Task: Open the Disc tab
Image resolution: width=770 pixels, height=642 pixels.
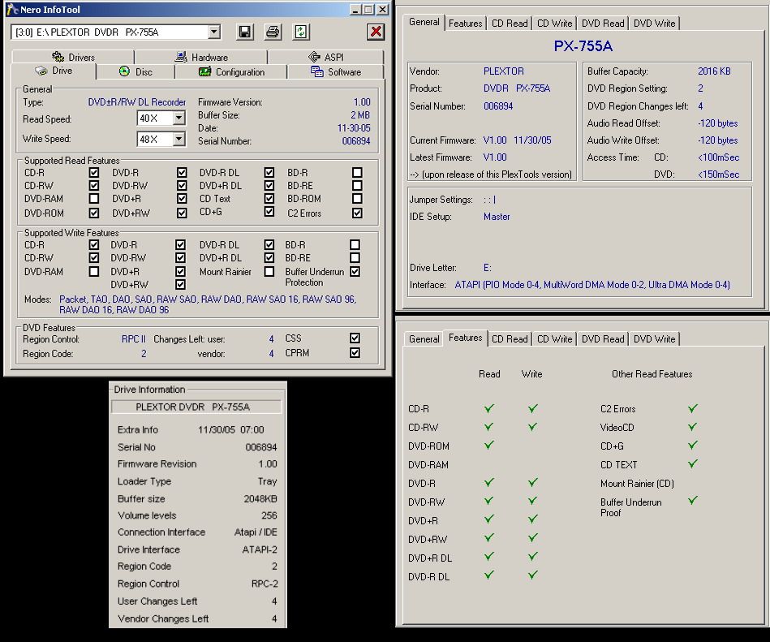Action: (136, 71)
